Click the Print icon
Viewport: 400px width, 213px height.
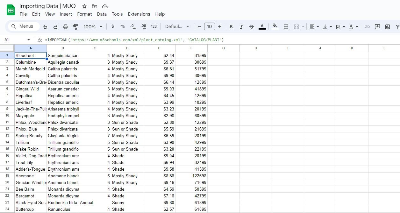[x=65, y=27]
